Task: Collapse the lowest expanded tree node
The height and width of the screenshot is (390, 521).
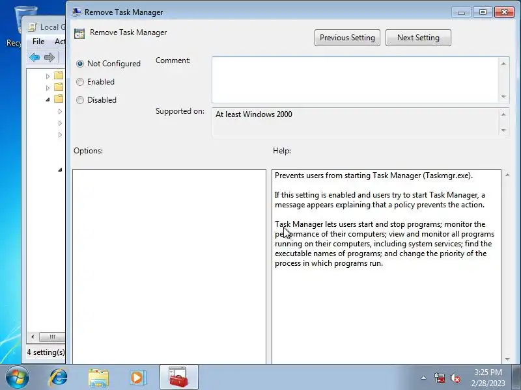Action: (x=60, y=170)
